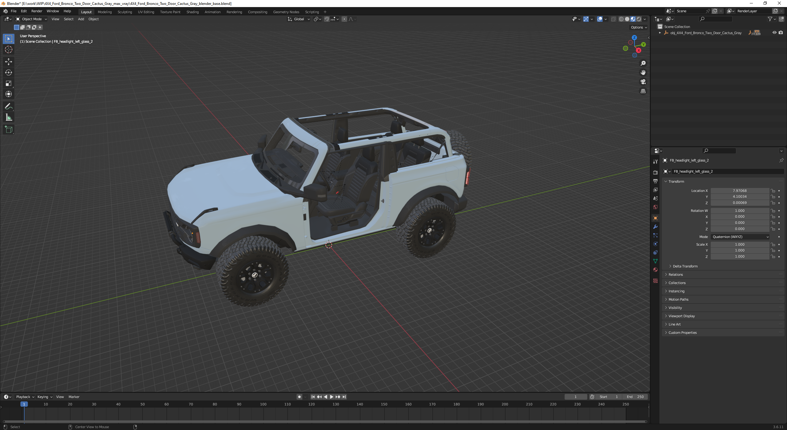Activate the Scale tool

pos(9,83)
